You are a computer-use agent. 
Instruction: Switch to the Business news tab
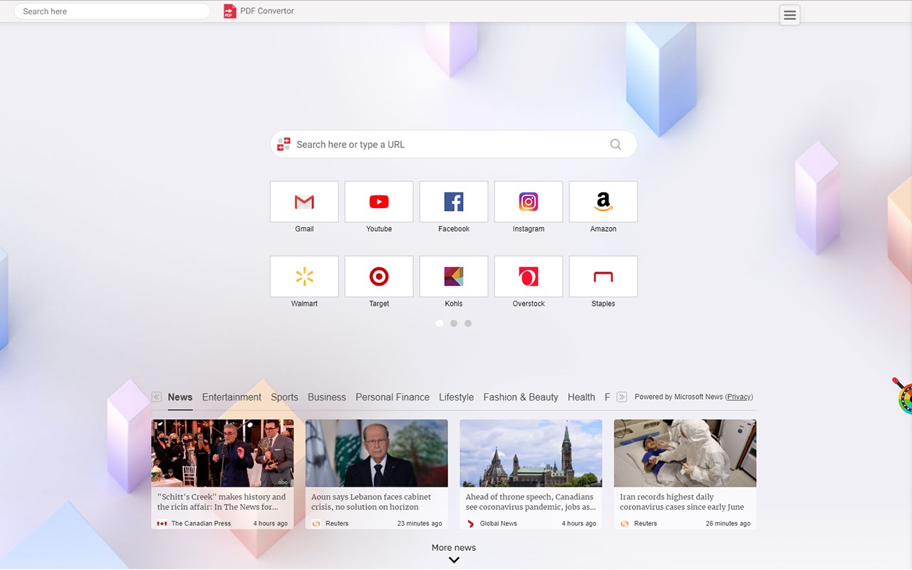tap(327, 397)
